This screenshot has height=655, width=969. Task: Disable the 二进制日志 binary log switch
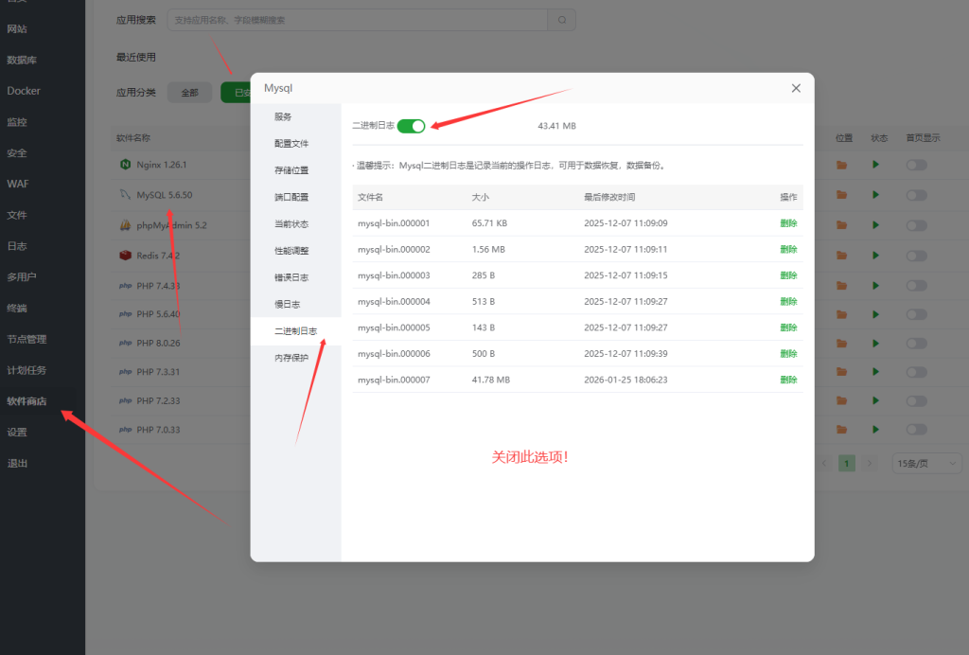[x=412, y=126]
